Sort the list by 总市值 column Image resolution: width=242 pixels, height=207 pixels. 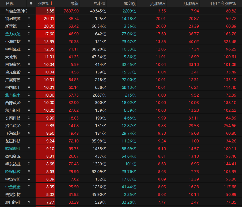pyautogui.click(x=100, y=3)
